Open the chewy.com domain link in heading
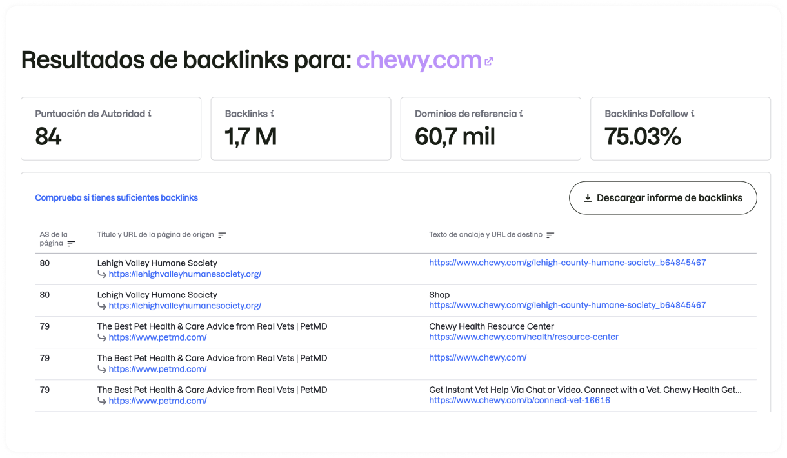 [x=419, y=60]
